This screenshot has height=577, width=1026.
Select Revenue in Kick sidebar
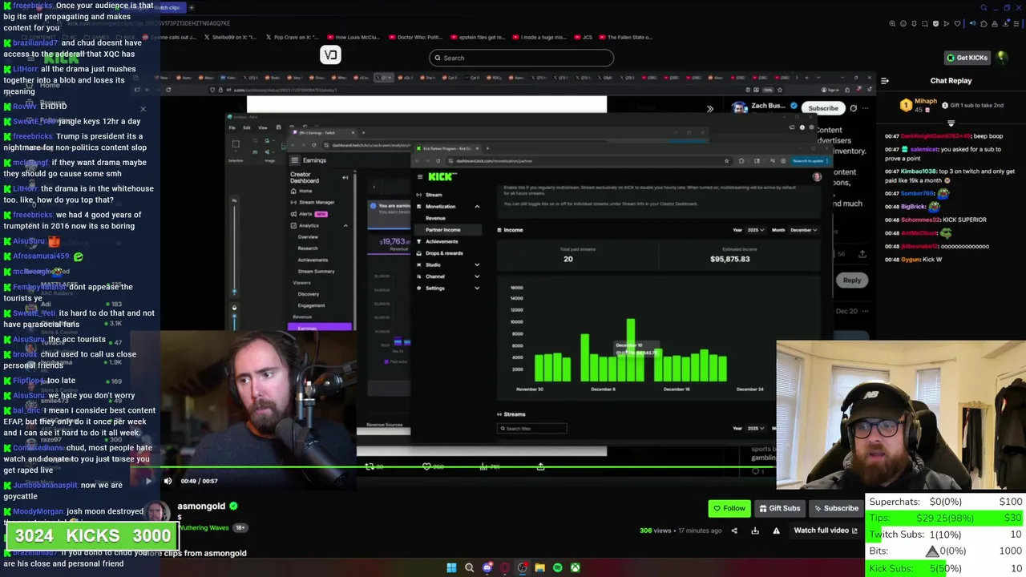(x=435, y=218)
